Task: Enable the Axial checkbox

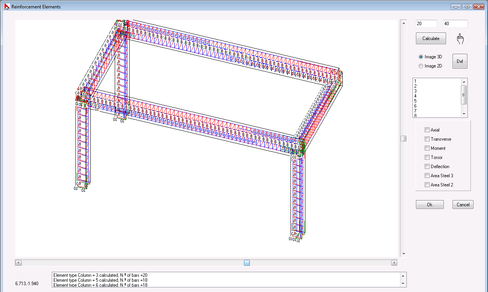Action: (427, 130)
